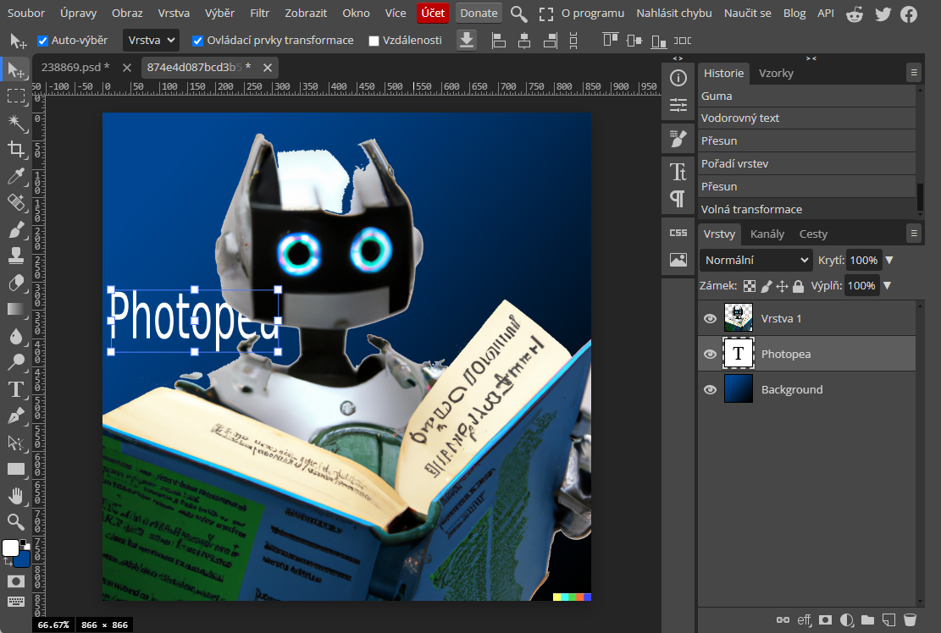Activate the Hand tool
The image size is (941, 633).
click(x=16, y=495)
